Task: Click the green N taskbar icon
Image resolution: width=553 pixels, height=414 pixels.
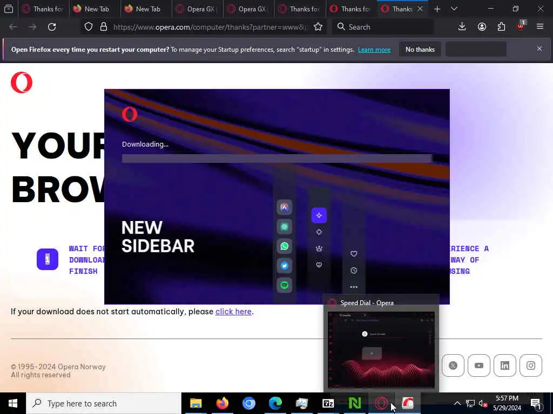Action: (x=354, y=403)
